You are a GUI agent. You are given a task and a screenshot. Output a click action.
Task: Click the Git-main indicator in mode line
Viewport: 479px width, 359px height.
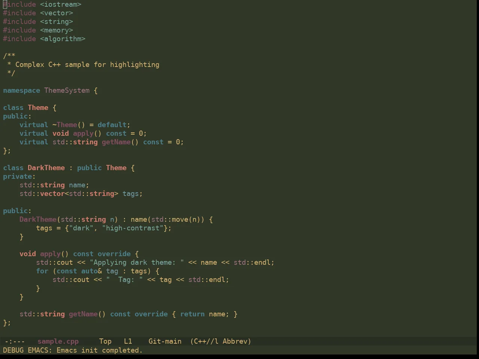tap(165, 341)
